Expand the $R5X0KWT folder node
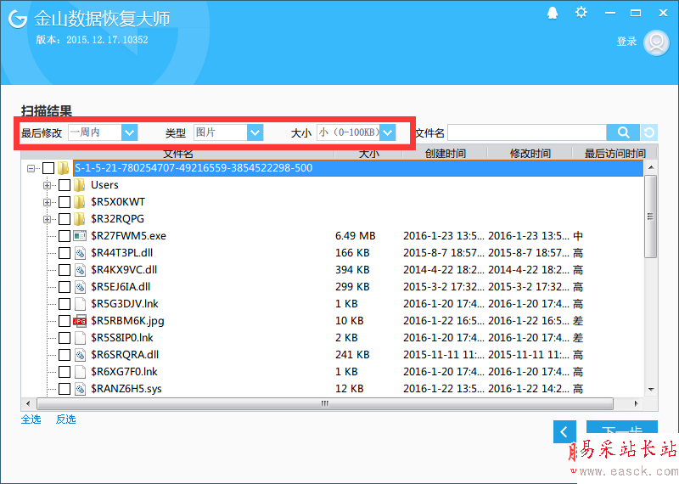The width and height of the screenshot is (679, 484). pos(47,202)
